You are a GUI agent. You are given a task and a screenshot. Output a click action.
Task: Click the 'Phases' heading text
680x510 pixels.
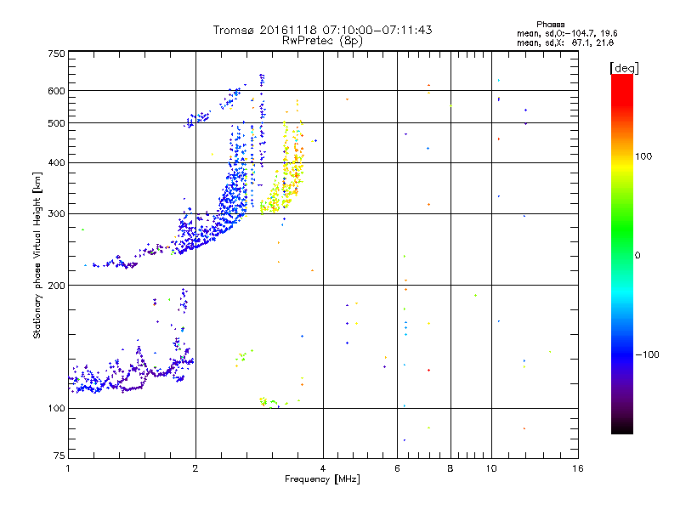pos(550,25)
